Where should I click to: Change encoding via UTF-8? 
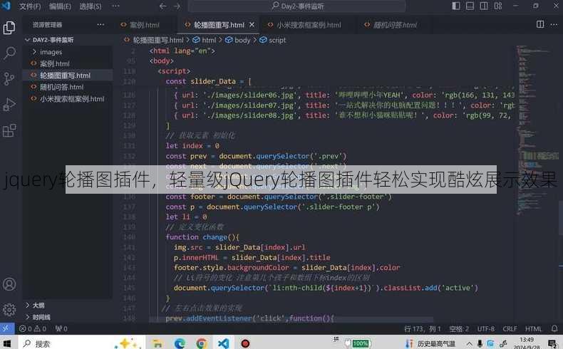pyautogui.click(x=486, y=328)
